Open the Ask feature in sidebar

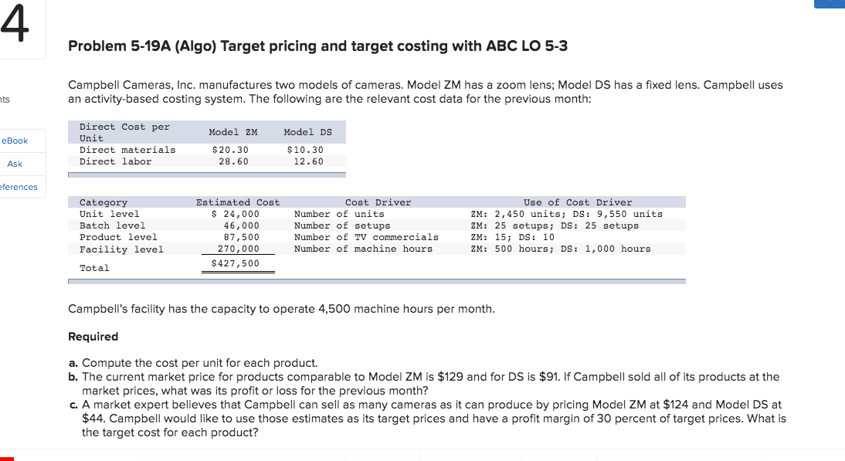pos(14,164)
